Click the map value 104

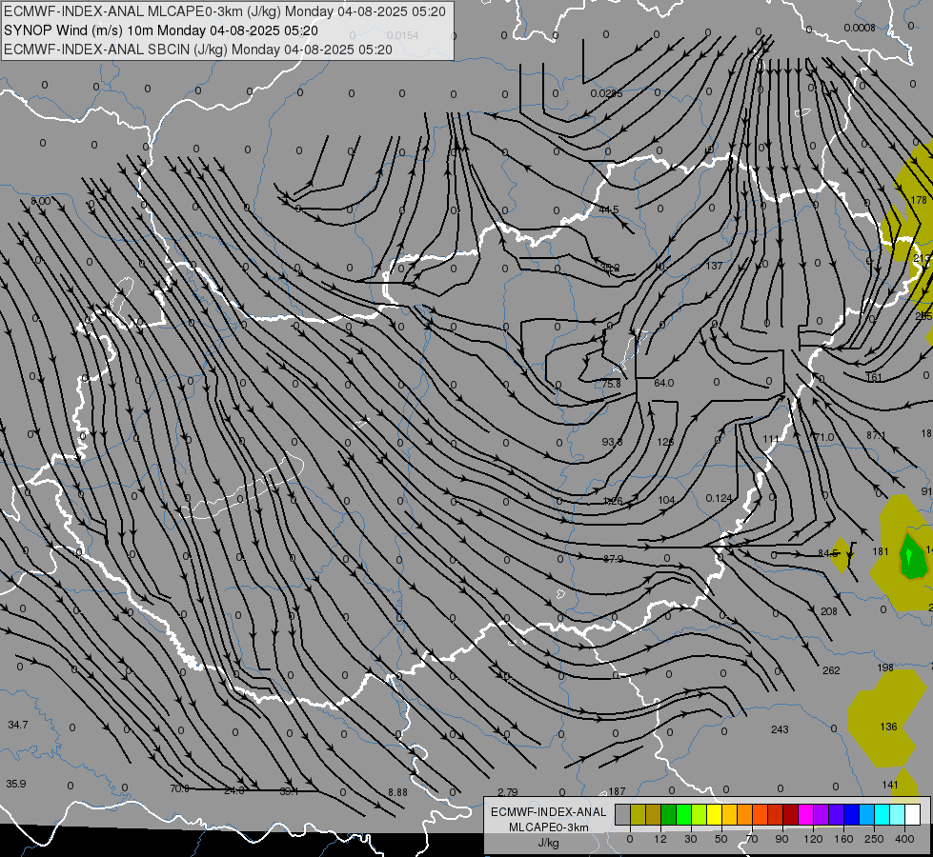666,500
